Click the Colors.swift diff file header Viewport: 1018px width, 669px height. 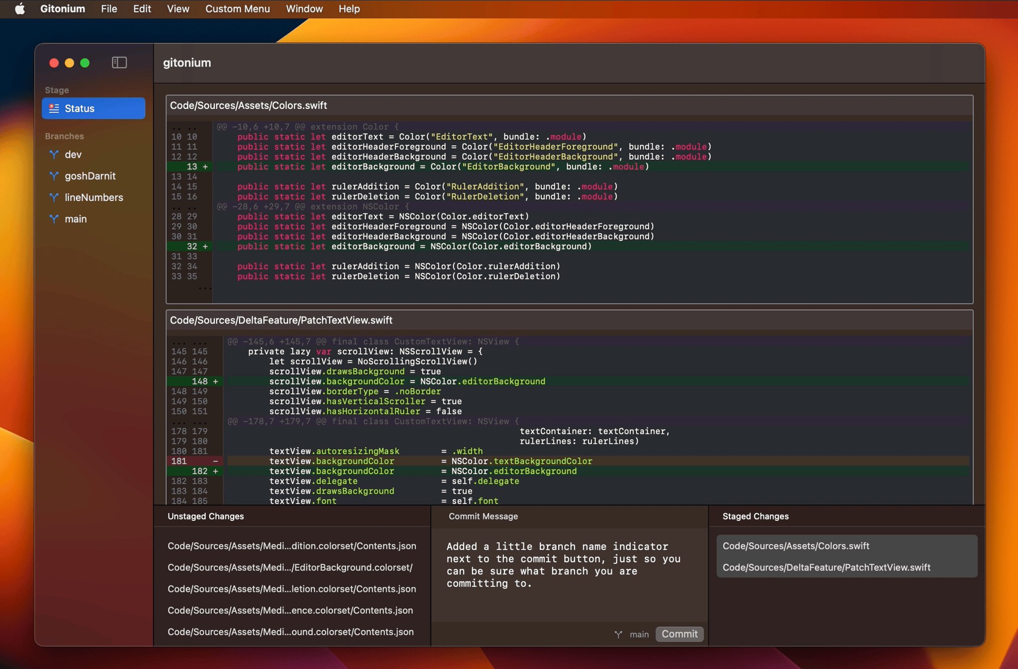(569, 105)
